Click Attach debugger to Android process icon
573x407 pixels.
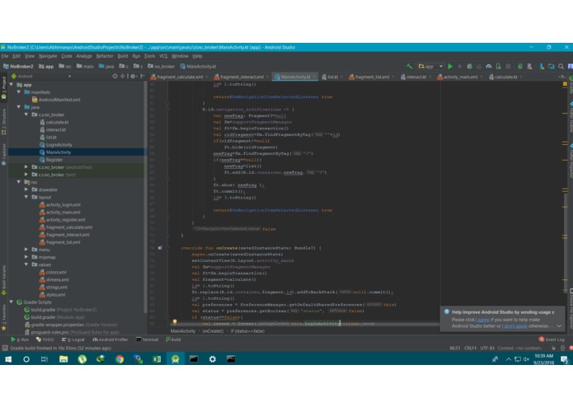[499, 67]
